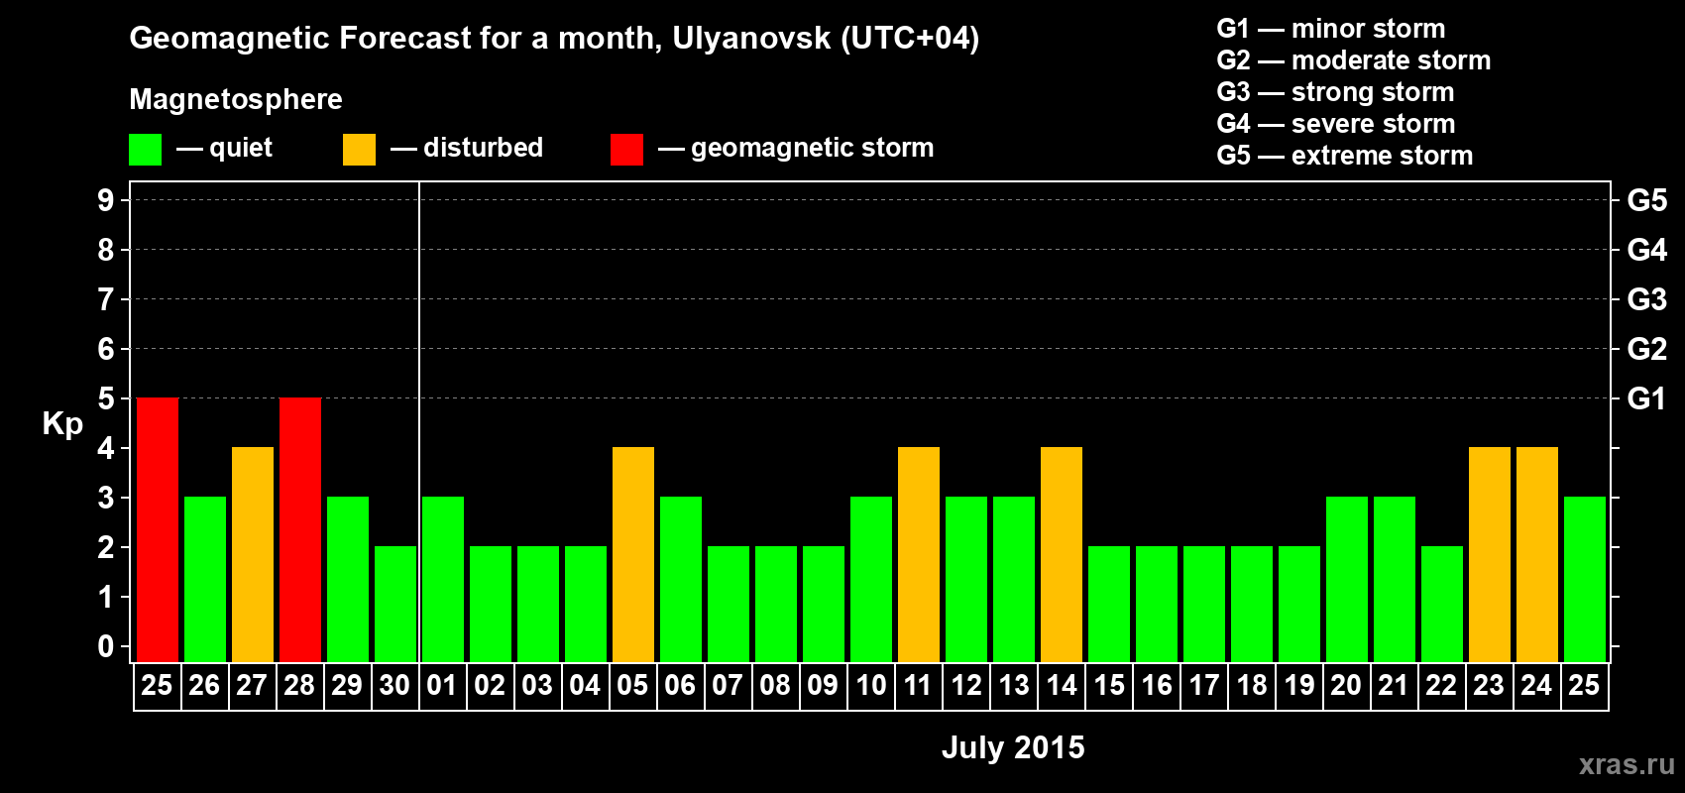Select date cell 18
Image resolution: width=1685 pixels, height=793 pixels.
[1252, 686]
